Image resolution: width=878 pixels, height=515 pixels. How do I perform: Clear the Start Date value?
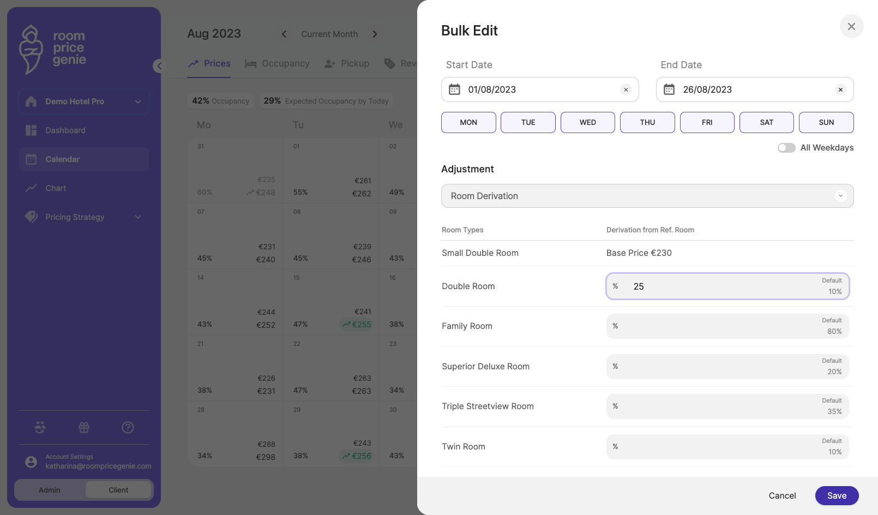click(626, 89)
